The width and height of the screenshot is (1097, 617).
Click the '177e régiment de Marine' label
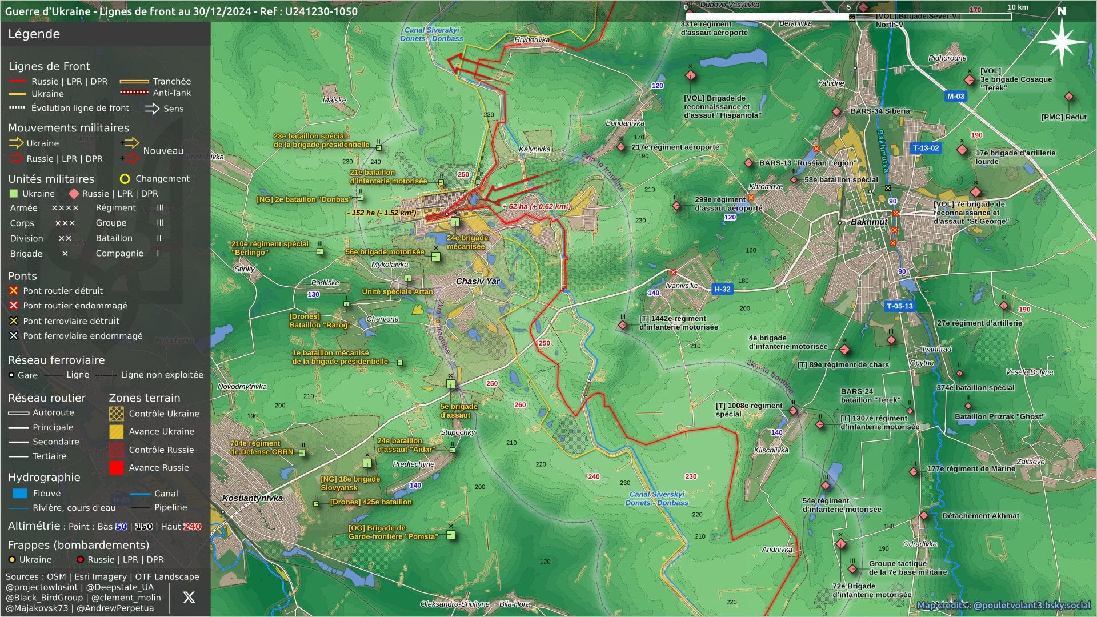971,469
